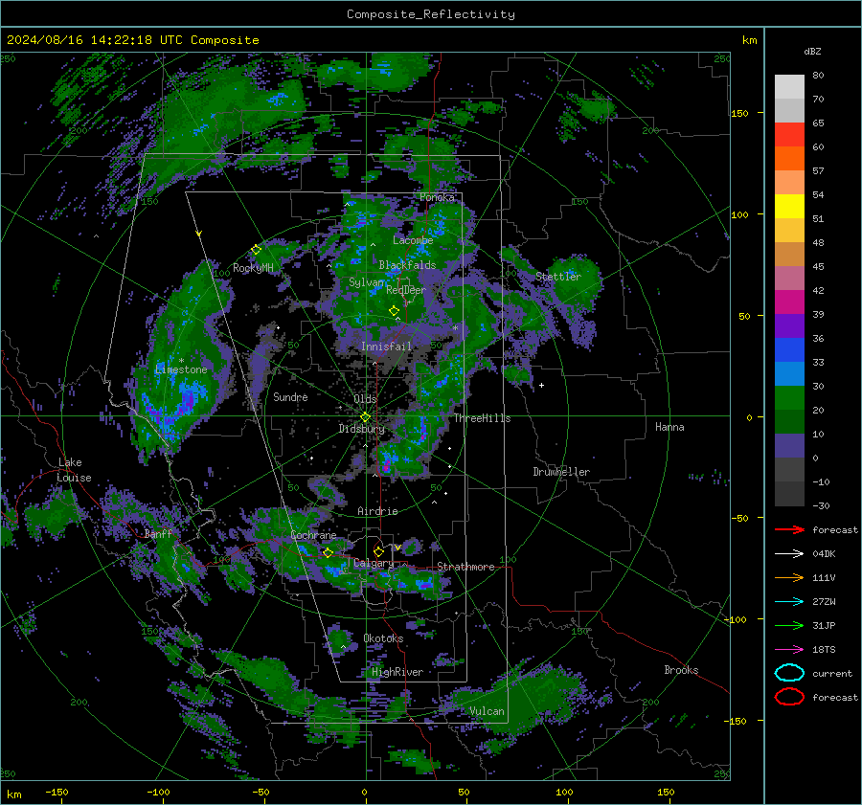The image size is (862, 805).
Task: Select the blue swatch between 36 and 33
Action: click(789, 350)
